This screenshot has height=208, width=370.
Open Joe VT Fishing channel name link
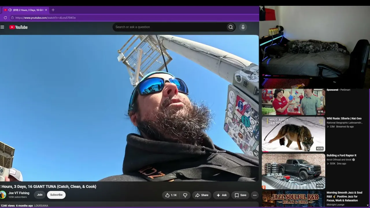[19, 193]
